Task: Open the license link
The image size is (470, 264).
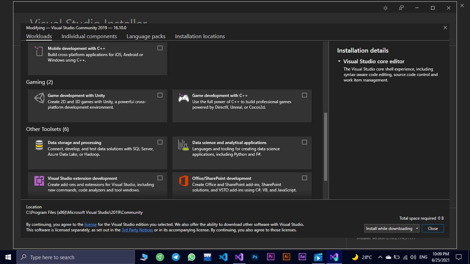Action: 90,224
